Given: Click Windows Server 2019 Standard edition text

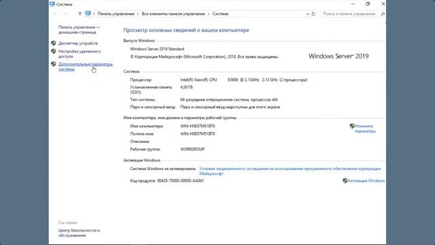Looking at the screenshot, I should 157,49.
